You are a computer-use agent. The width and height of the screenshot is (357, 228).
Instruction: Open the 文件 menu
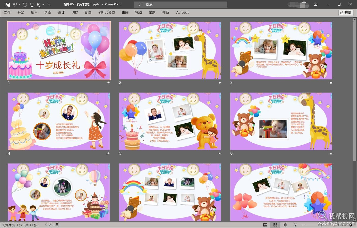click(7, 12)
